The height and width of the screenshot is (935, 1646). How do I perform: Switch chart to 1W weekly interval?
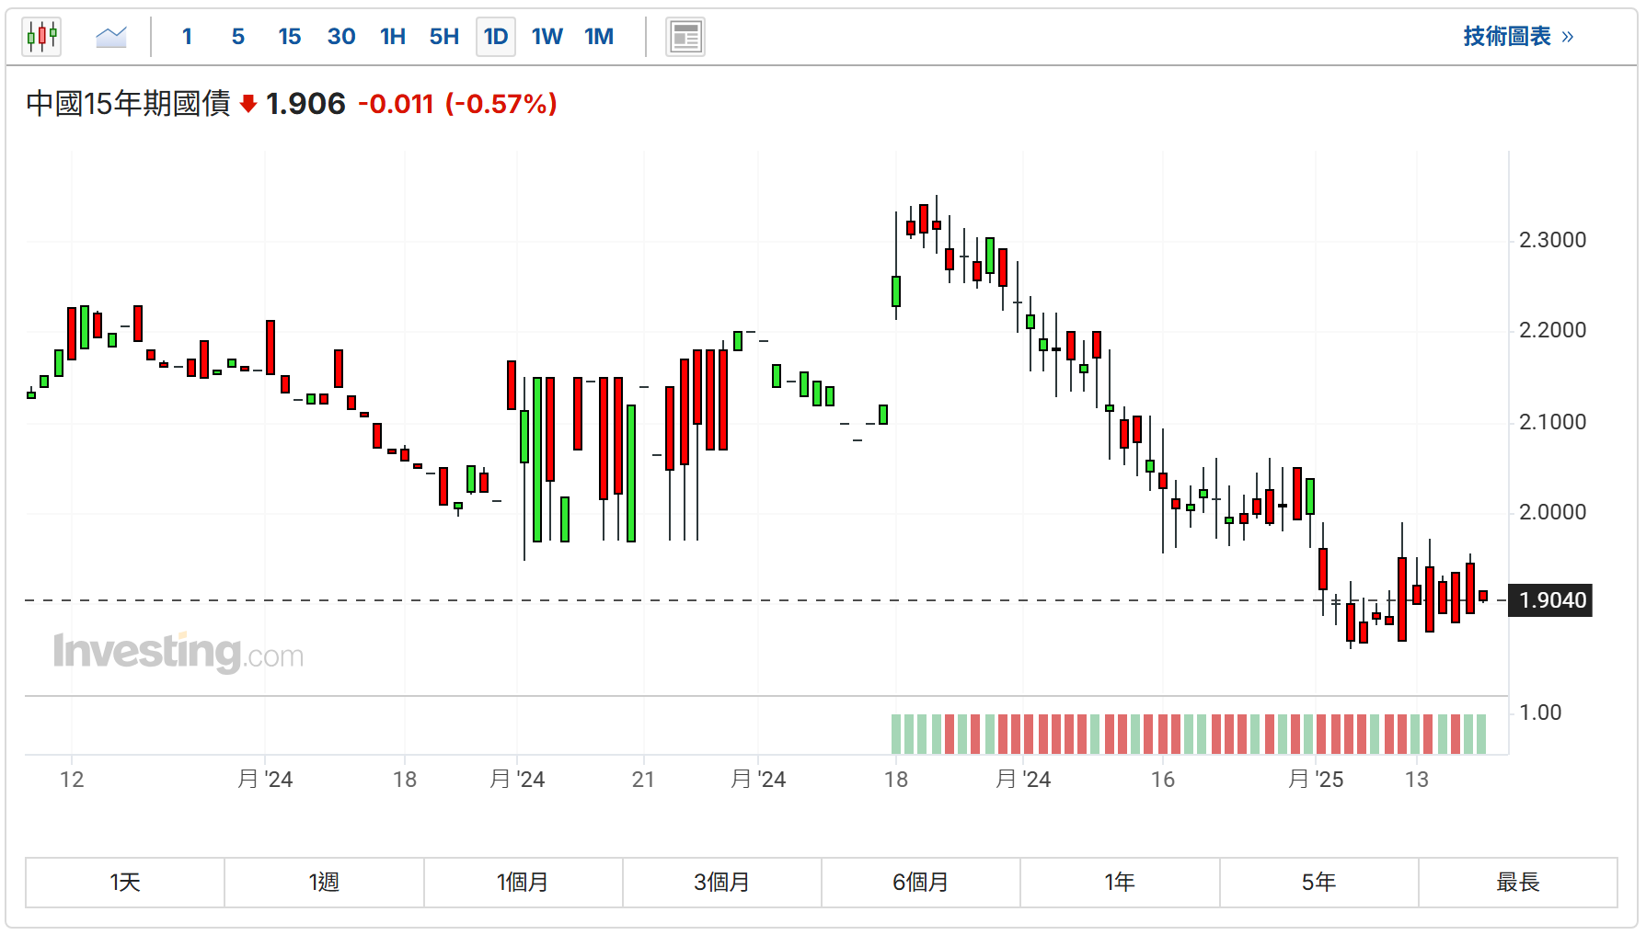pyautogui.click(x=547, y=37)
